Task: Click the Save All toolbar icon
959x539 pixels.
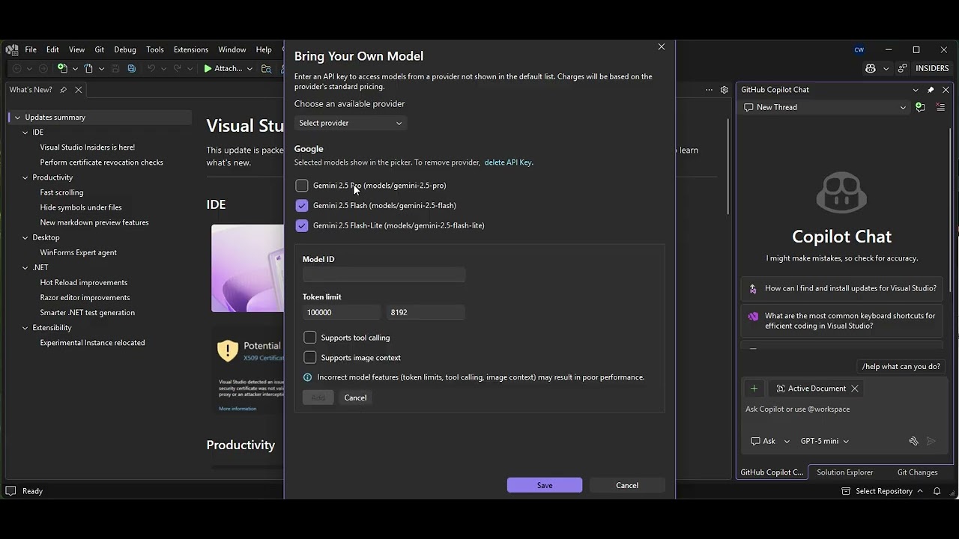Action: coord(132,68)
